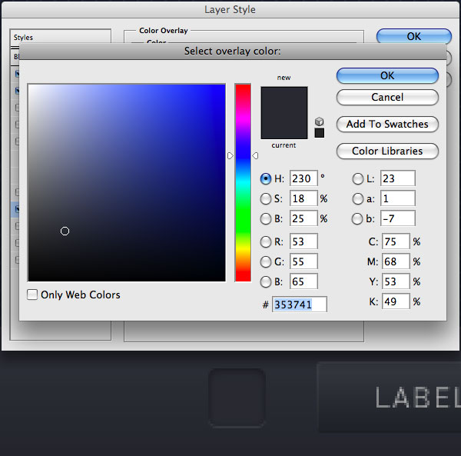Select the G green radio button
The height and width of the screenshot is (456, 461).
(x=266, y=261)
